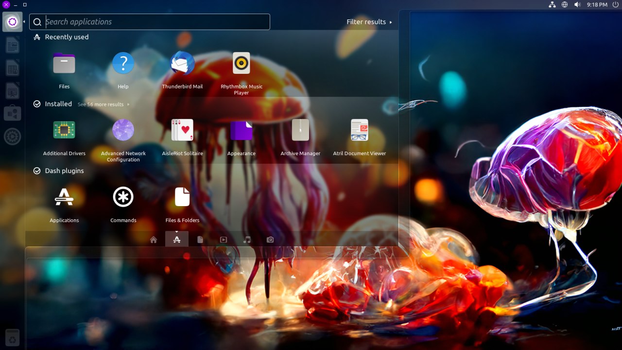Click the Search applications field
The height and width of the screenshot is (350, 622).
[x=150, y=22]
